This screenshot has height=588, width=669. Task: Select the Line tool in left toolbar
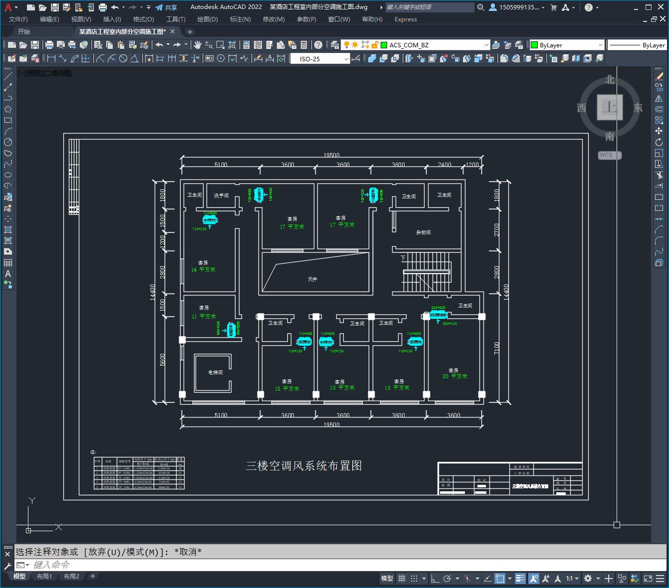pos(8,76)
